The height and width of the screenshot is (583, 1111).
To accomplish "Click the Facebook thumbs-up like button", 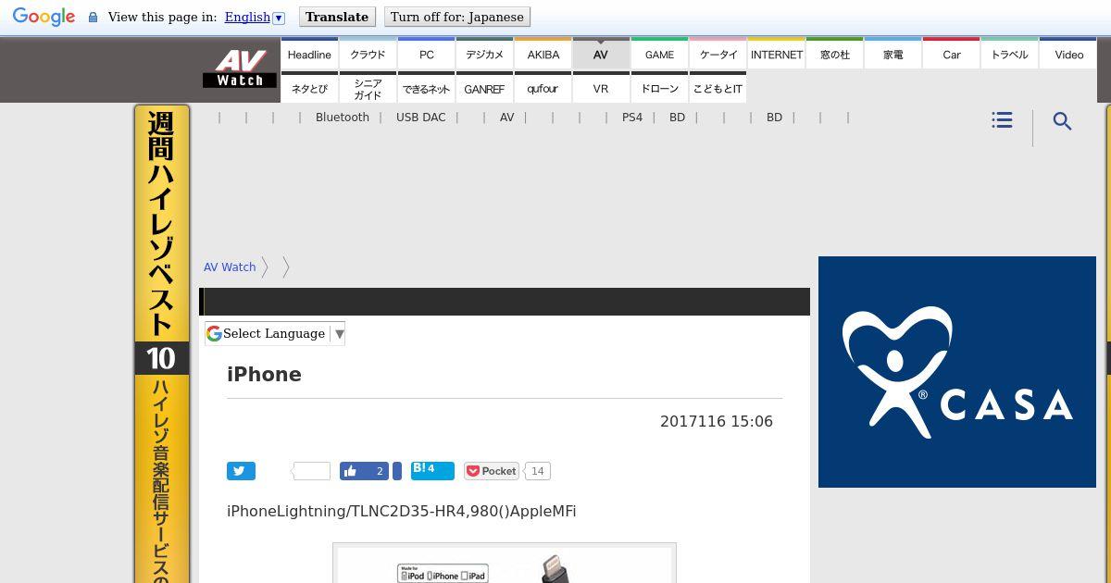I will click(364, 471).
